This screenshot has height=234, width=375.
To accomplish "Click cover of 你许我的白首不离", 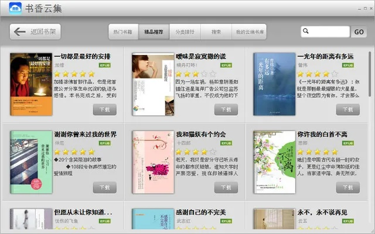I will tap(274, 161).
